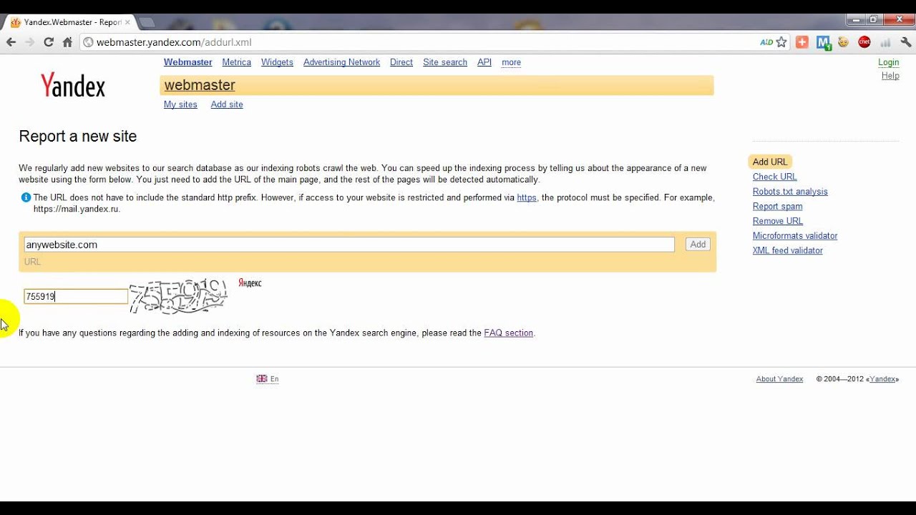Expand the 'more' services dropdown
This screenshot has width=916, height=515.
[511, 62]
